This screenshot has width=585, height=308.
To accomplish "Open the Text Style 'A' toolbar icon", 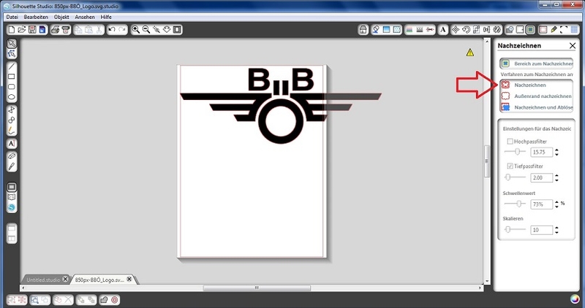I will point(442,30).
